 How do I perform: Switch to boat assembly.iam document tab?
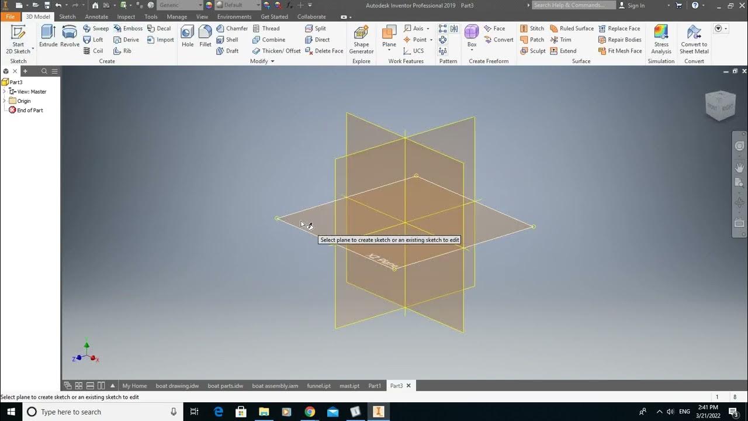click(x=275, y=386)
